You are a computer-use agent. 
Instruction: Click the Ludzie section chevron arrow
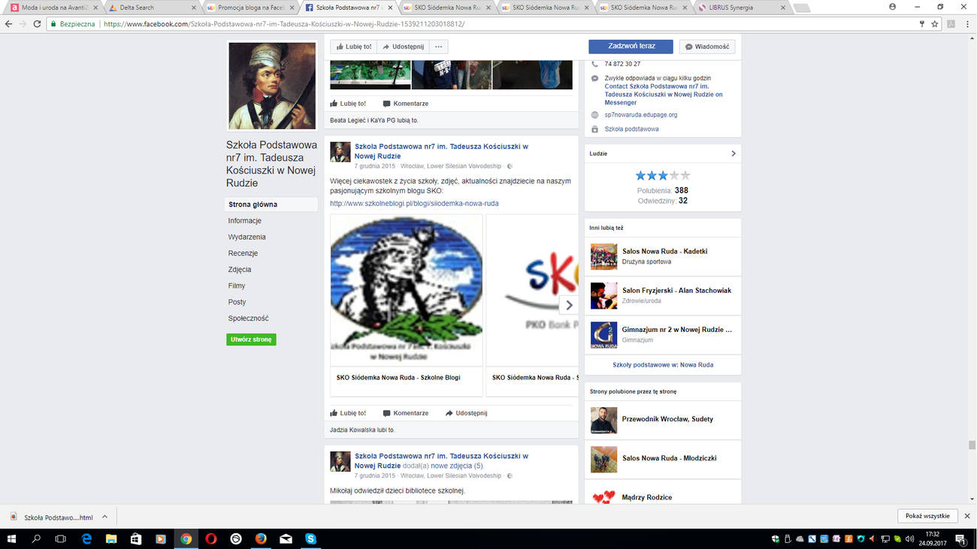tap(734, 153)
